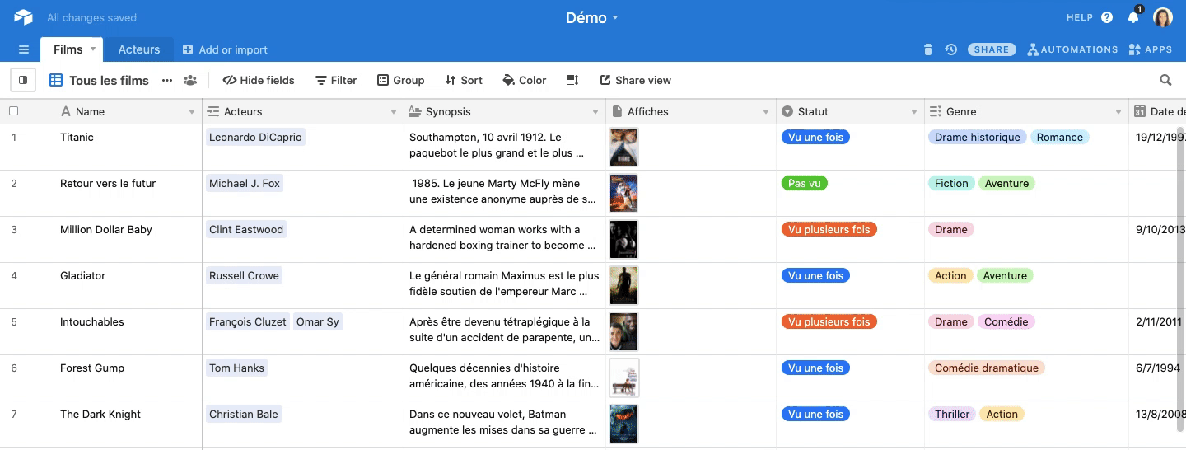Click the Million Dollar Baby poster thumbnail
This screenshot has height=450, width=1186.
[623, 239]
